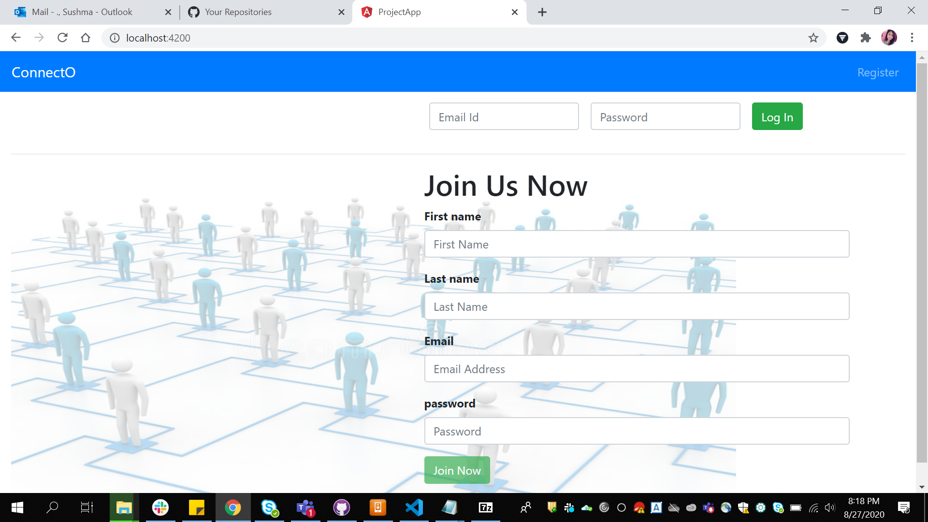
Task: Open a new browser tab
Action: pos(542,12)
